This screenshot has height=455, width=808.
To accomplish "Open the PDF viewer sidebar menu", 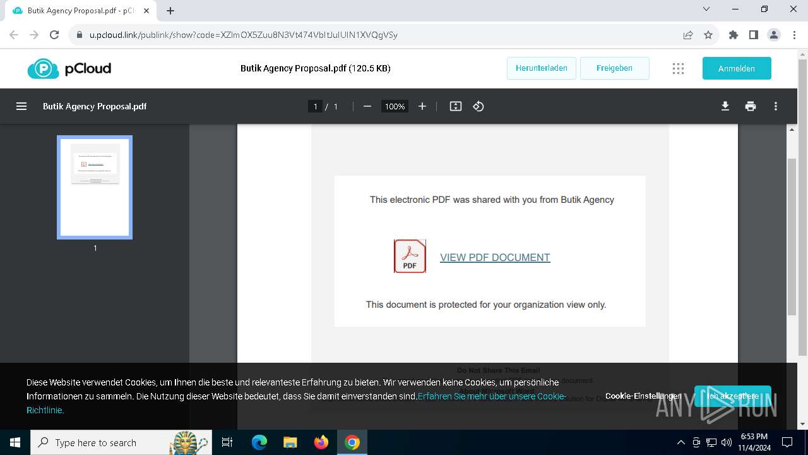I will (21, 106).
